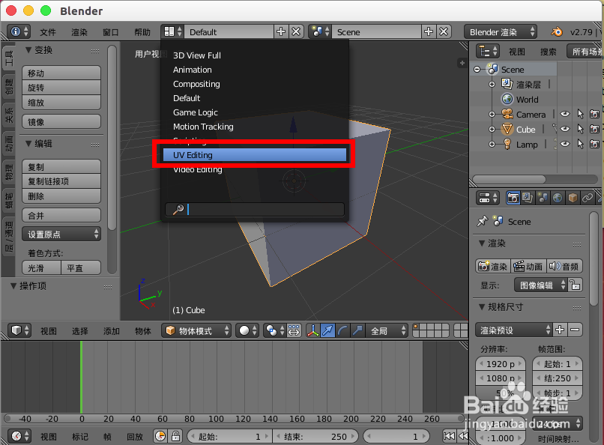Click the 移动 button
Viewport: 604px width, 445px height.
click(x=61, y=73)
